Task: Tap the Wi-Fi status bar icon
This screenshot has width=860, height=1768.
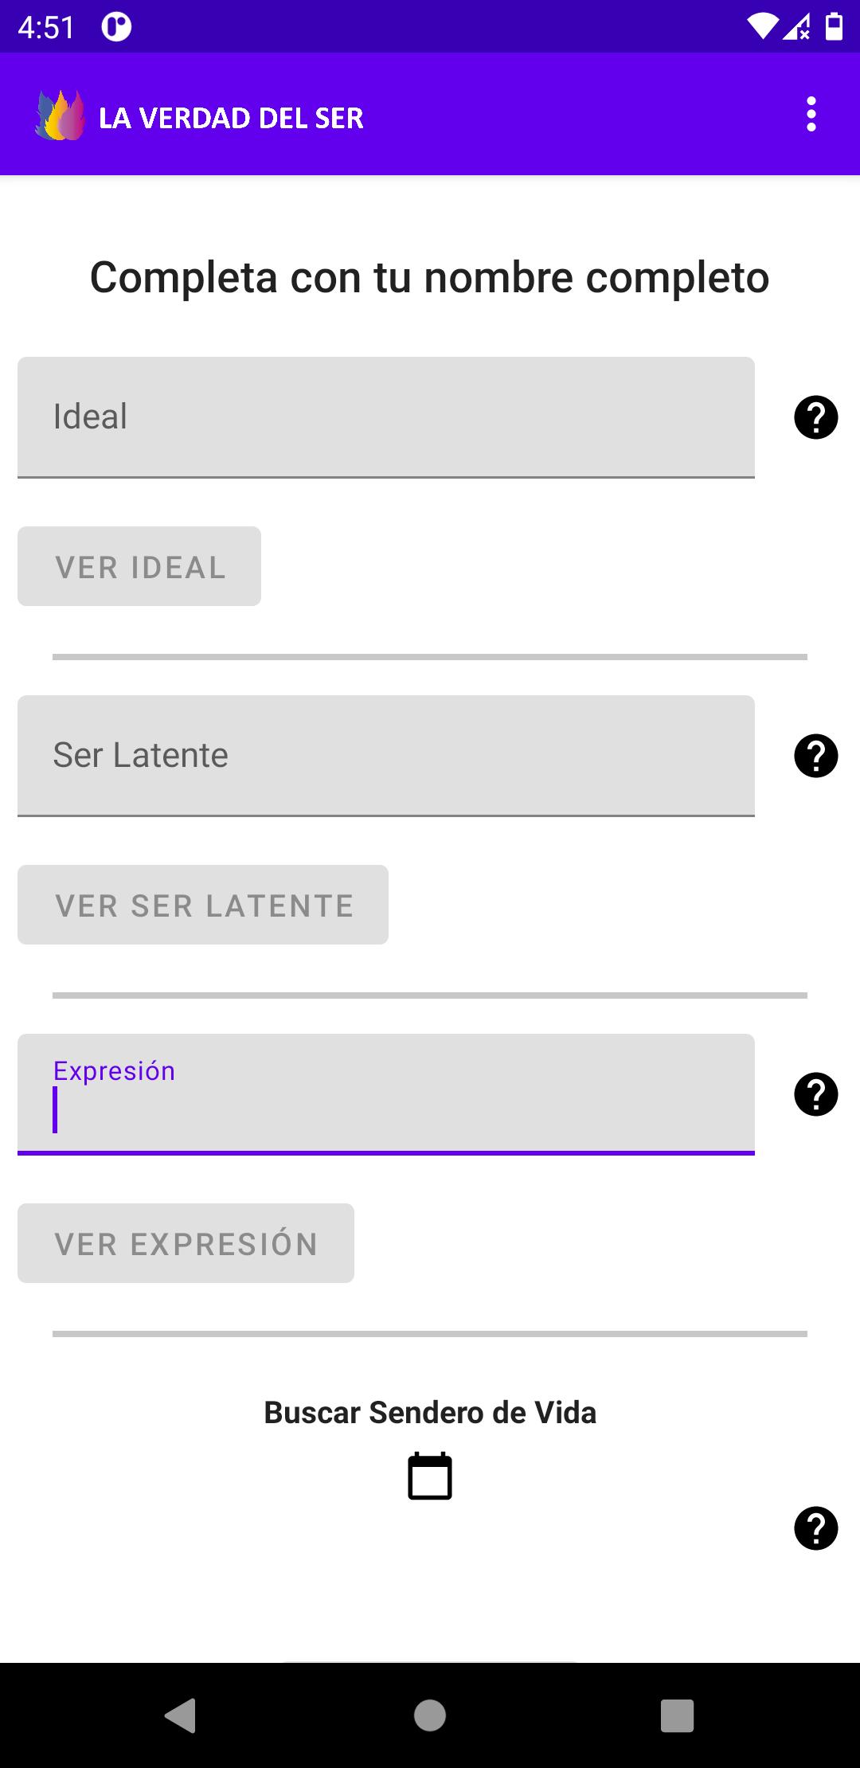Action: tap(762, 27)
